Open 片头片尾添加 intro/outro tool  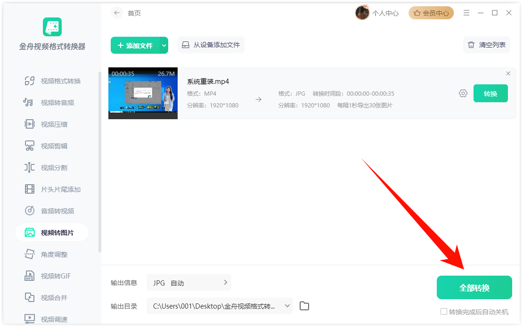click(52, 189)
